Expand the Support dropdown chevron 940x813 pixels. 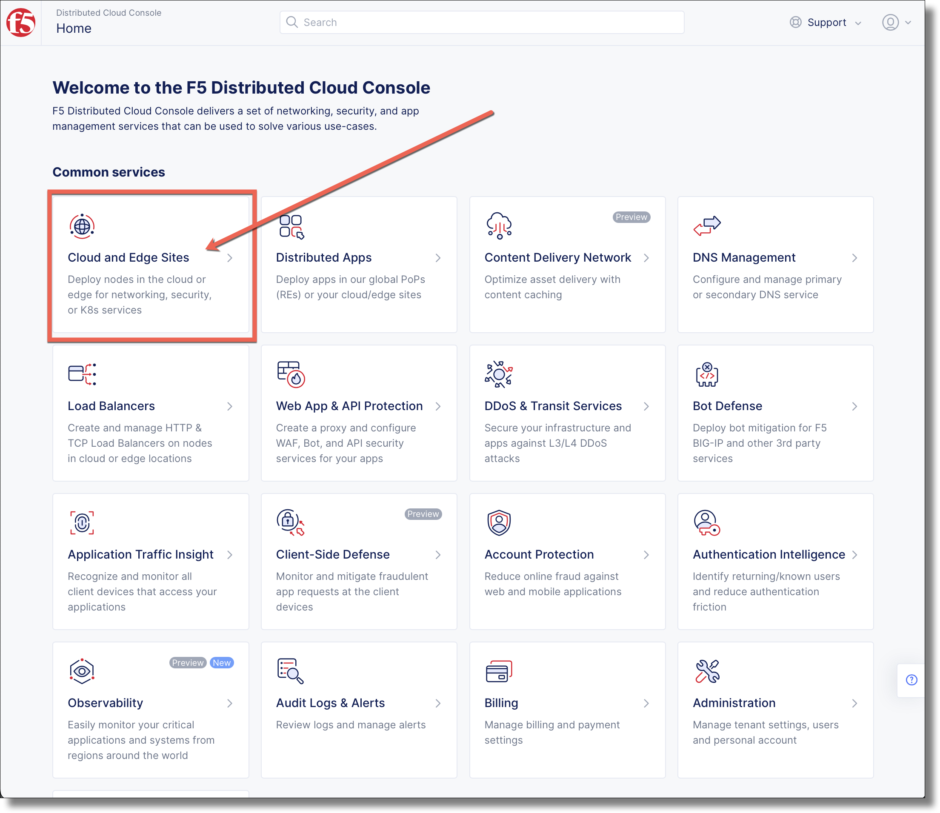click(858, 23)
